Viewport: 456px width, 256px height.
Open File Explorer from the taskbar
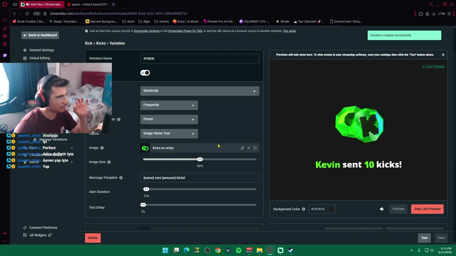(x=259, y=250)
